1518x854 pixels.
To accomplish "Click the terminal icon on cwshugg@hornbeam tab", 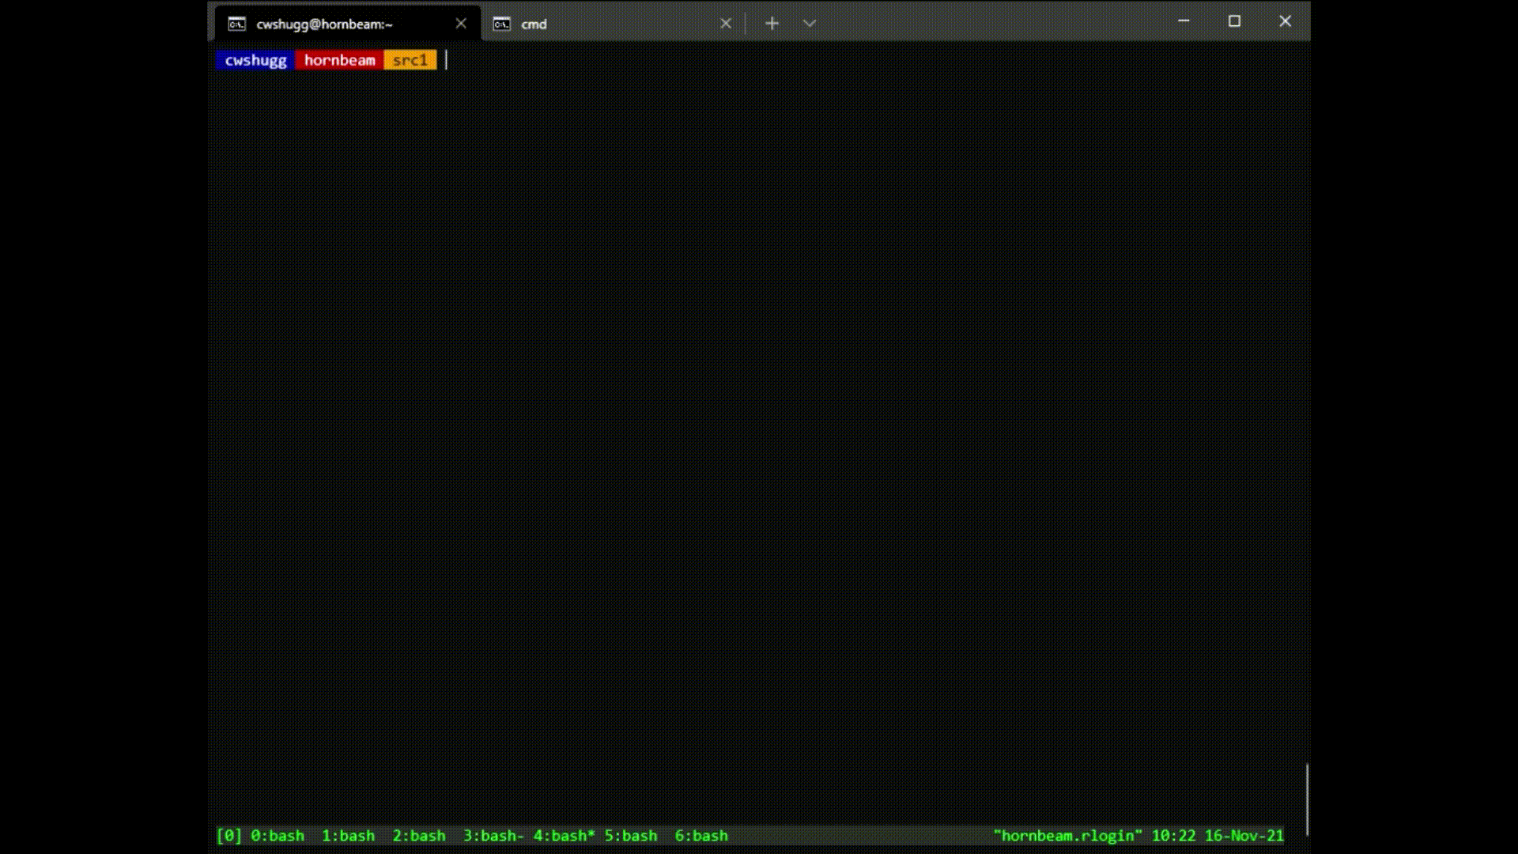I will pyautogui.click(x=236, y=25).
